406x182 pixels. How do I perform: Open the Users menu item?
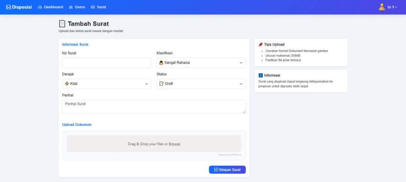(x=77, y=7)
